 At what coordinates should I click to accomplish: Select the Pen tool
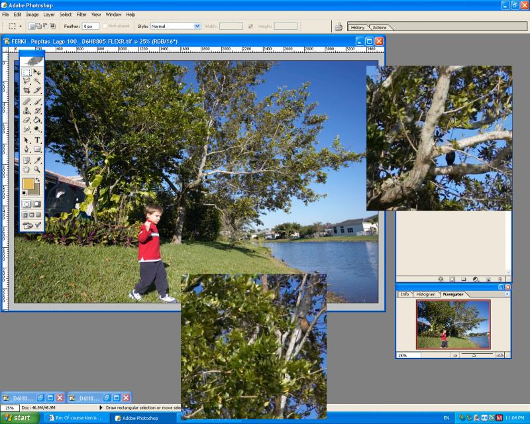(26, 149)
